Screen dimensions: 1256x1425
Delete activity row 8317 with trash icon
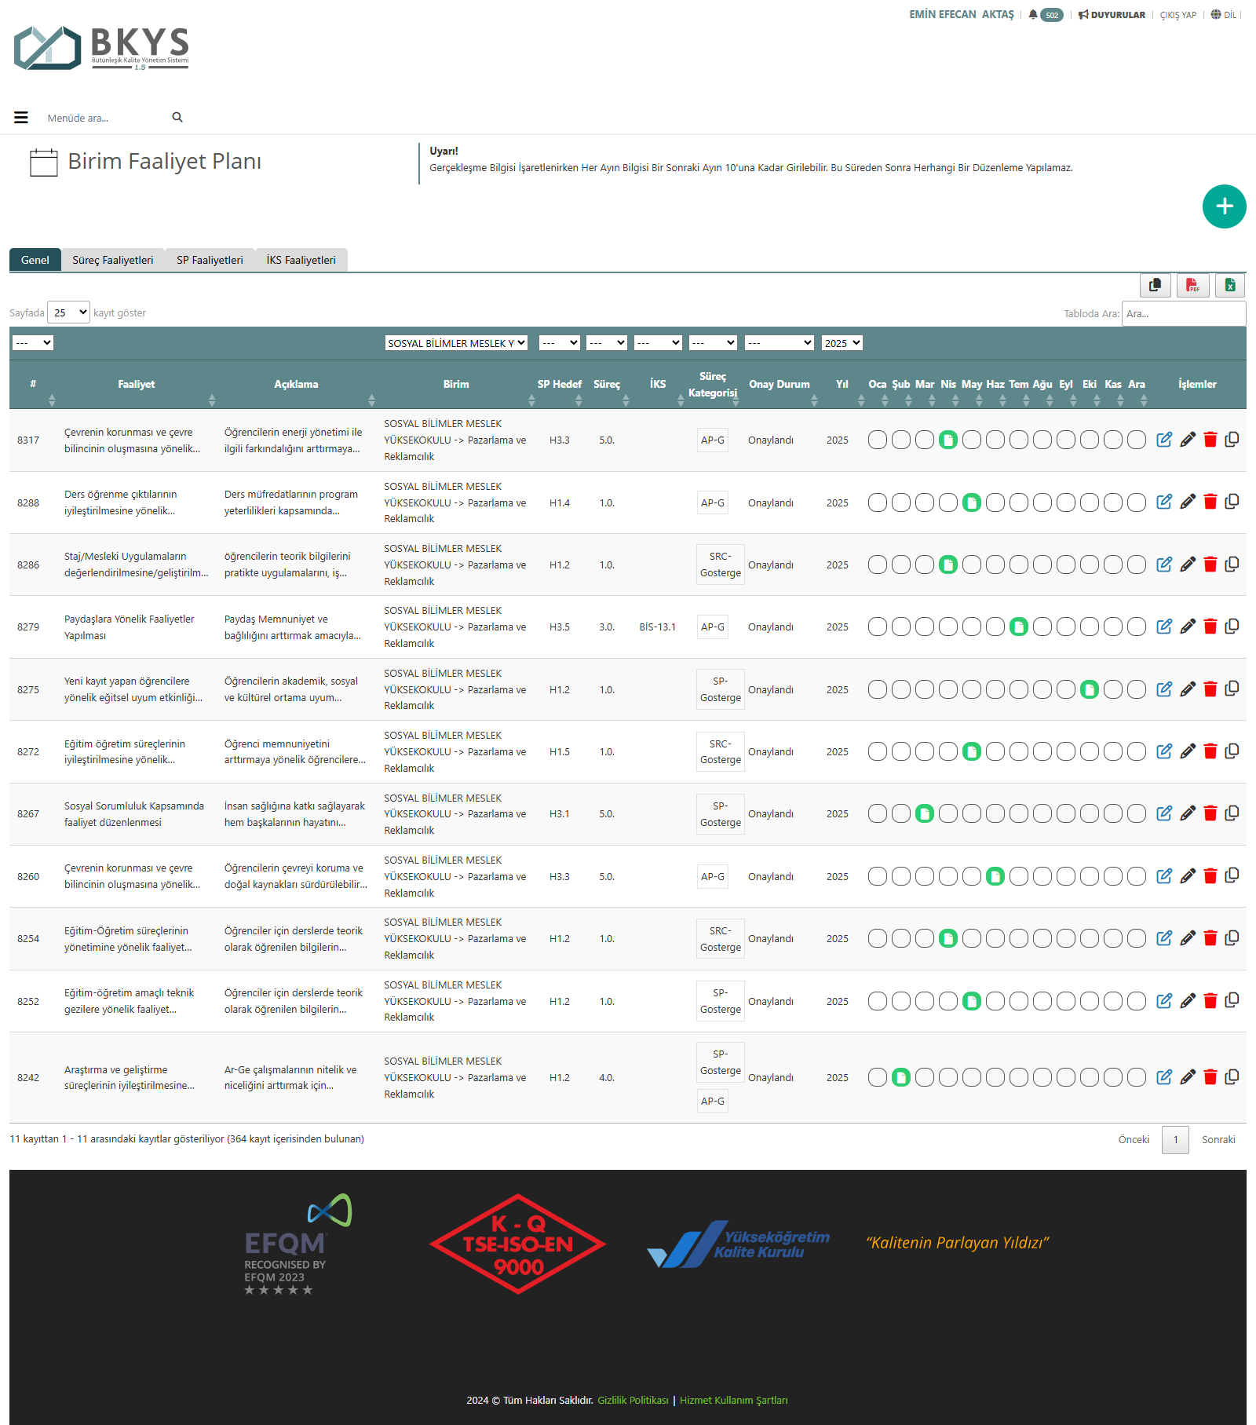tap(1210, 440)
